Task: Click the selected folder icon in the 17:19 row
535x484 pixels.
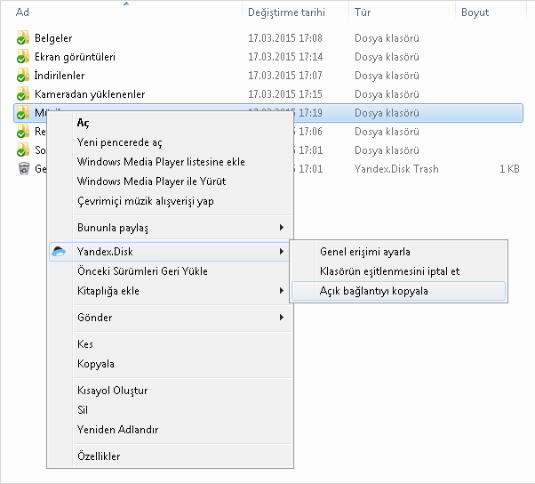Action: [x=23, y=113]
